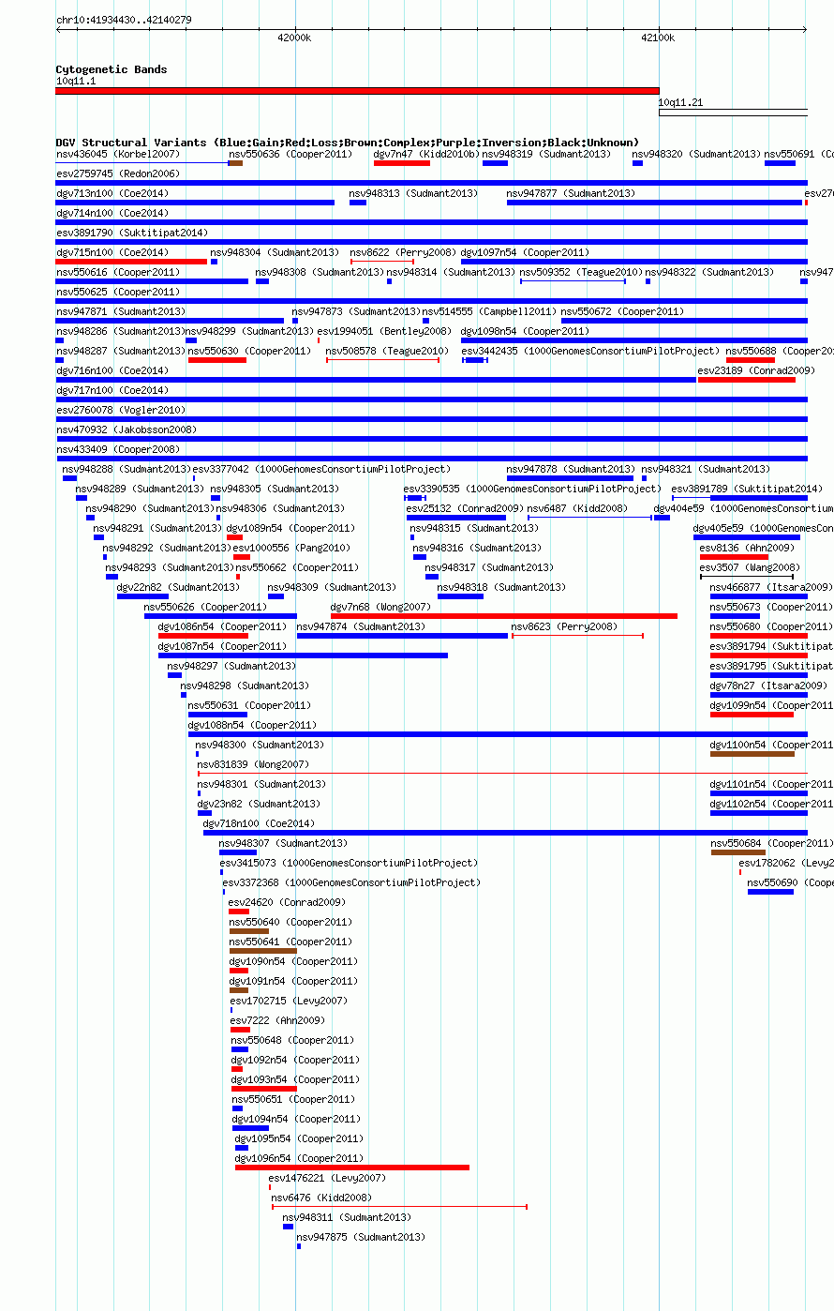This screenshot has width=834, height=1311.
Task: Click the dgv1096n54 (Cooper2011) label
Action: pos(299,1158)
